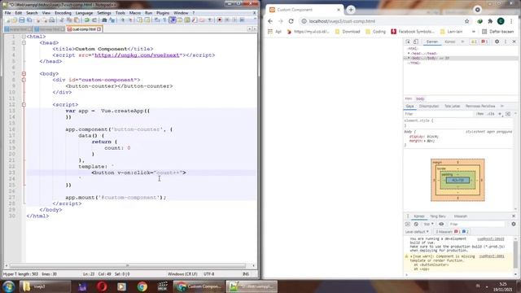
Task: Click the source link beside Vue warn message
Action: point(492,256)
